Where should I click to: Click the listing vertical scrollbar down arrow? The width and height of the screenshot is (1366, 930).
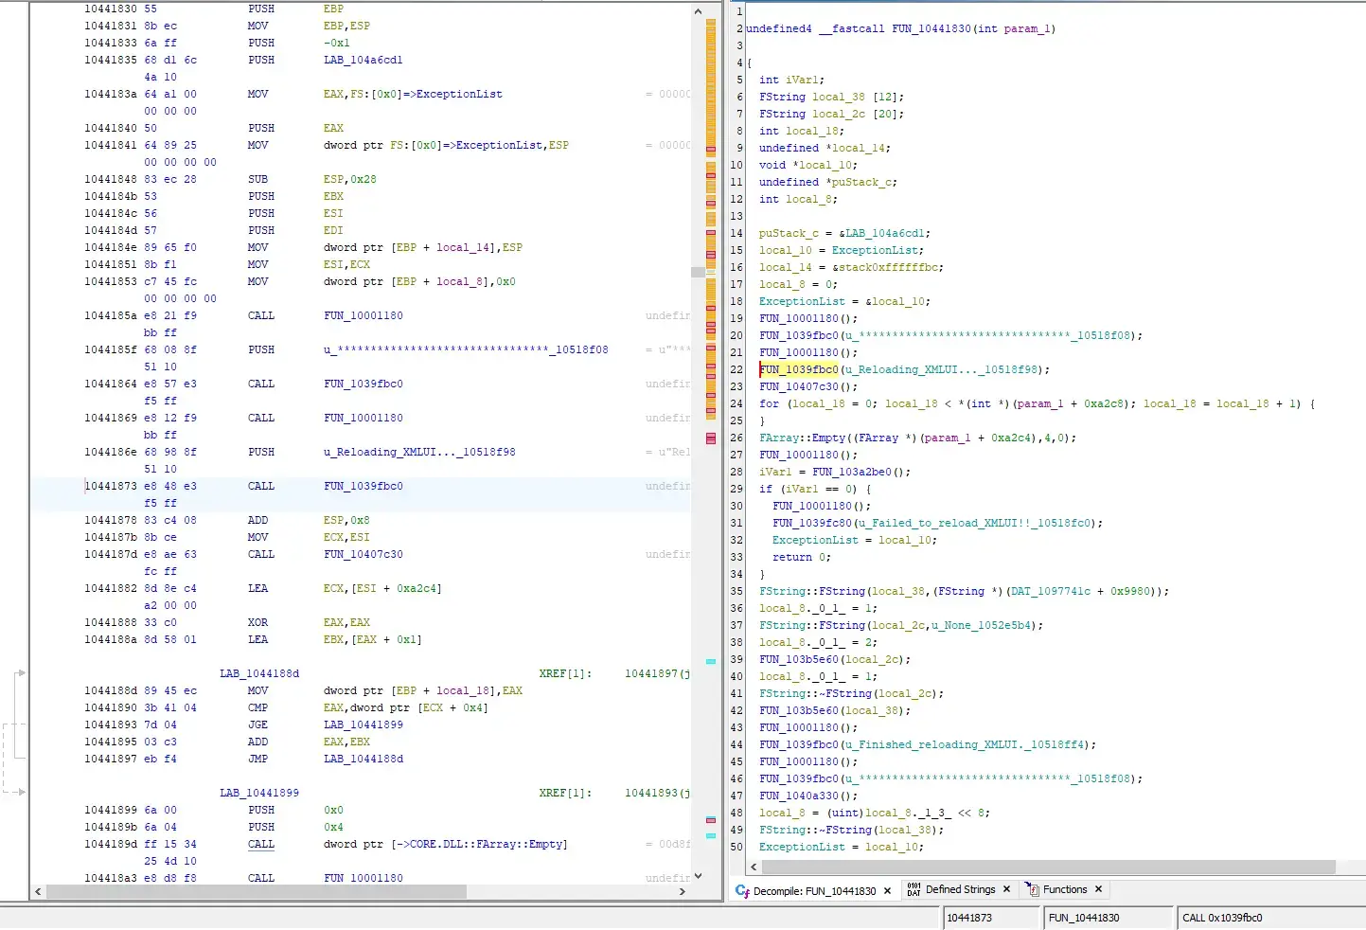tap(699, 876)
